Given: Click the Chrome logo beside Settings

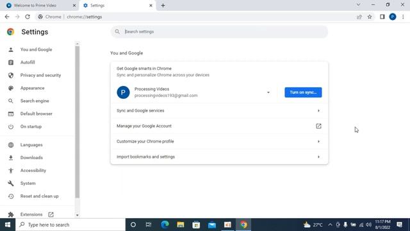Looking at the screenshot, I should click(11, 31).
